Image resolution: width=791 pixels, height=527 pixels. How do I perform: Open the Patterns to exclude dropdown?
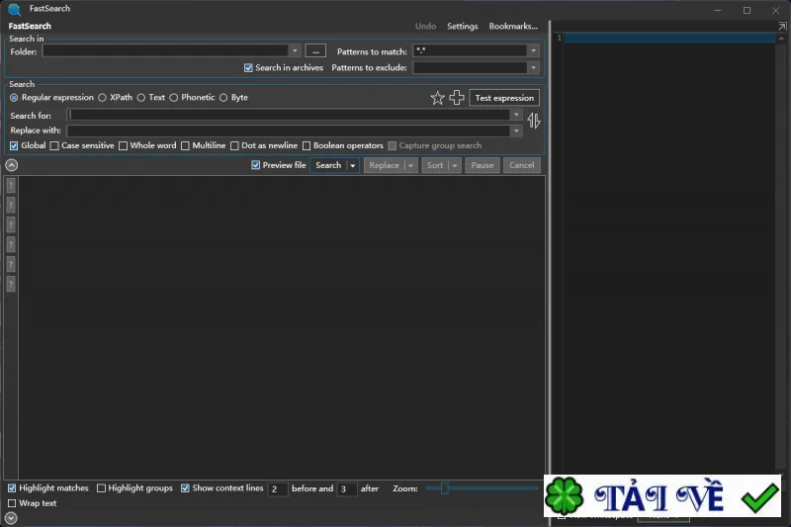(533, 67)
